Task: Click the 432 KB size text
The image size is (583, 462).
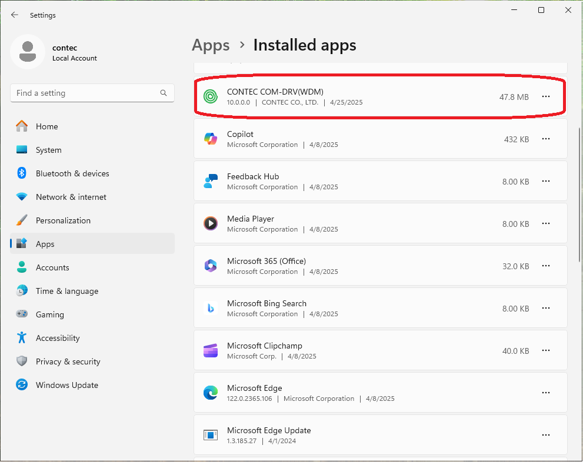Action: (517, 140)
